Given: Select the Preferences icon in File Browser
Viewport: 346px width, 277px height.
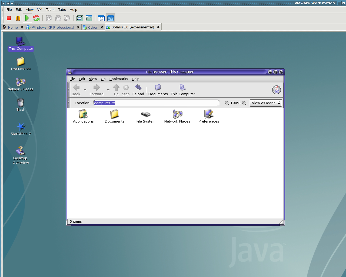Looking at the screenshot, I should (x=209, y=116).
